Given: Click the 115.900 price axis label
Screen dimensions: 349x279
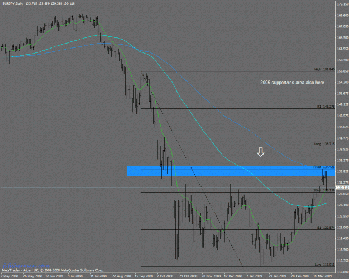Looking at the screenshot, I should click(x=343, y=249).
